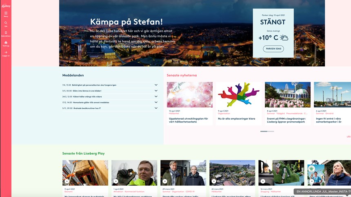This screenshot has height=197, width=351.
Task: Click the PARKEN IDAG button
Action: click(273, 49)
